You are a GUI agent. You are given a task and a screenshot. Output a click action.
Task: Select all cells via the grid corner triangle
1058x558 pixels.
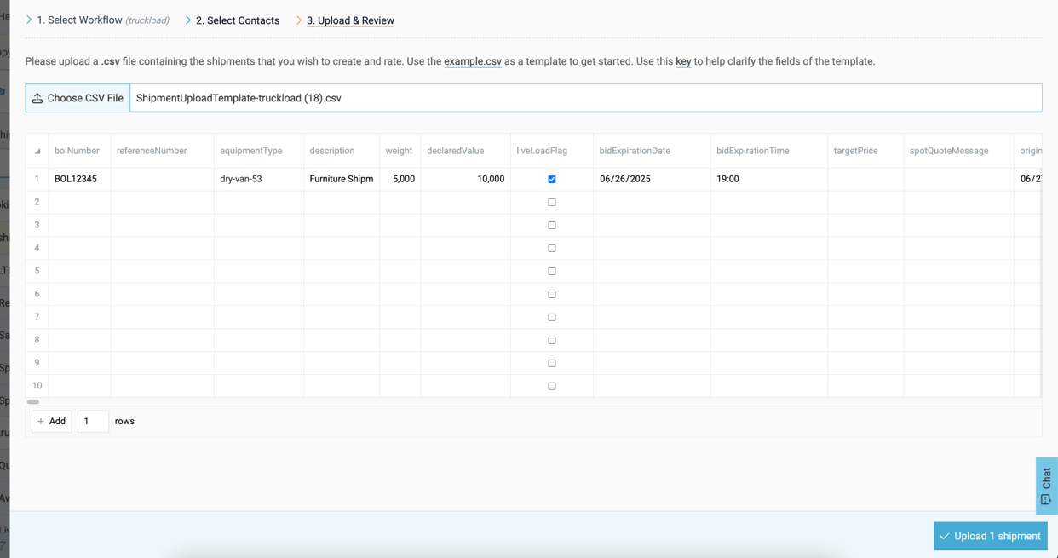(x=37, y=150)
